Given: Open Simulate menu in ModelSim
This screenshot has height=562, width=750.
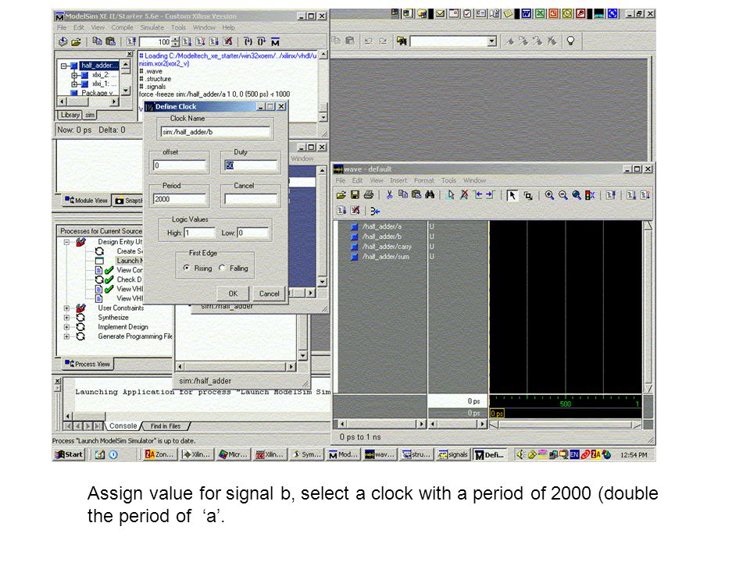Looking at the screenshot, I should click(x=152, y=28).
